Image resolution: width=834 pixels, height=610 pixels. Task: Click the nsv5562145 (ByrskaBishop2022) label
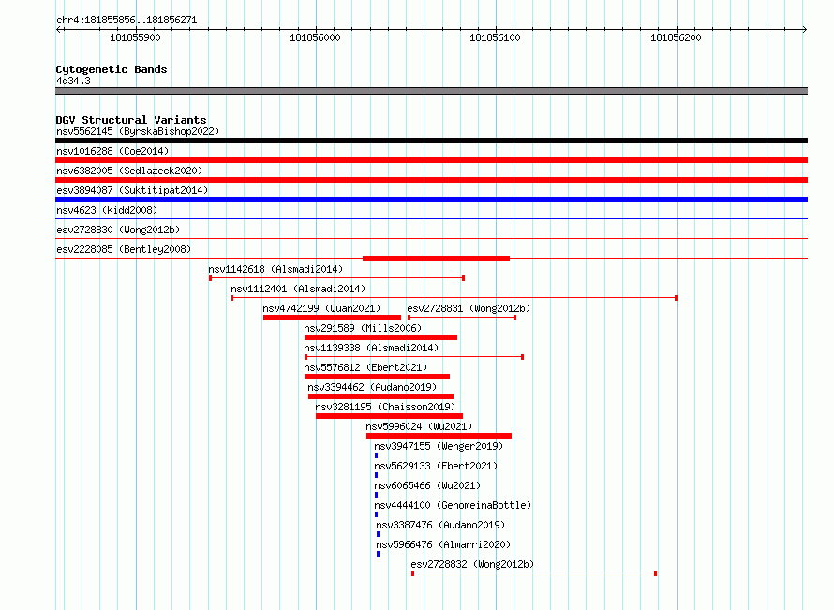[x=138, y=131]
